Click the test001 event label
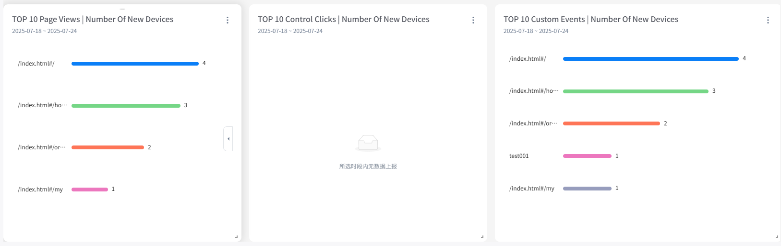 519,156
